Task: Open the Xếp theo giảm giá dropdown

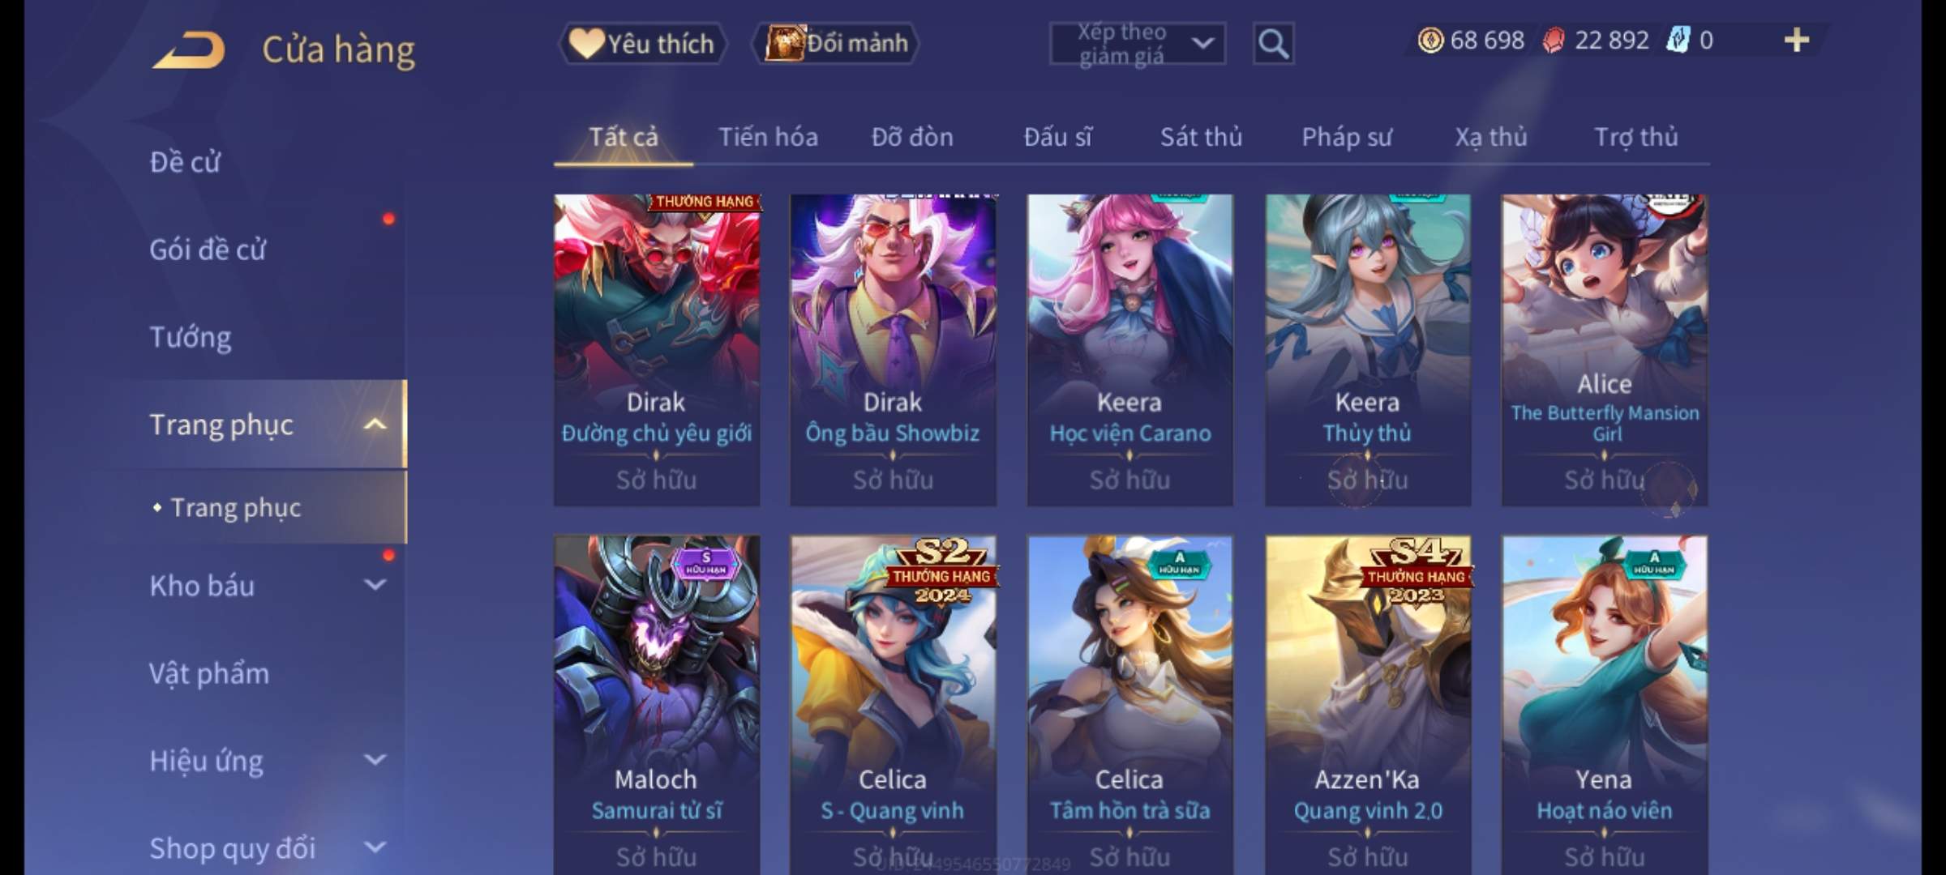Action: (1137, 44)
